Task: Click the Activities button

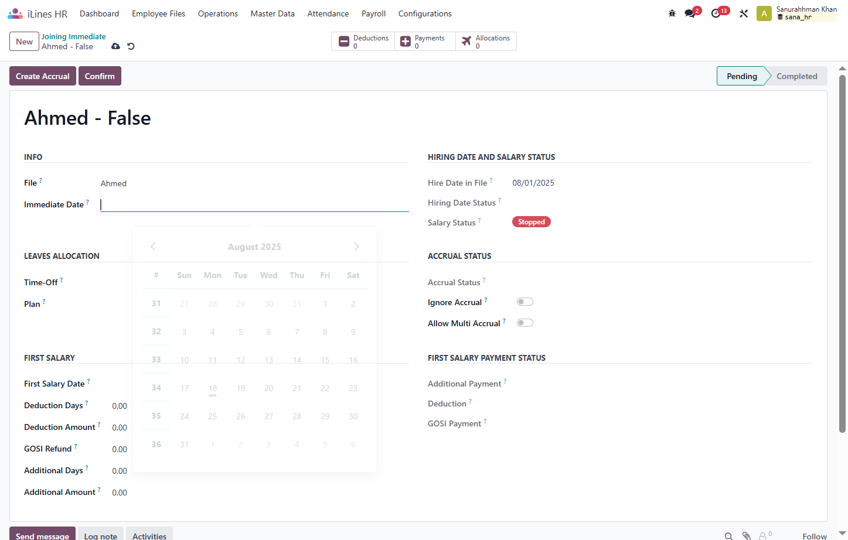Action: point(149,534)
